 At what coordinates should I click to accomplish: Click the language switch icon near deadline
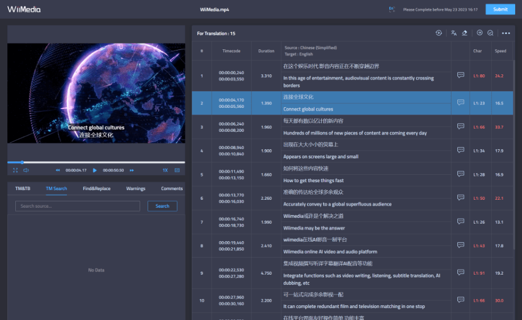point(392,9)
